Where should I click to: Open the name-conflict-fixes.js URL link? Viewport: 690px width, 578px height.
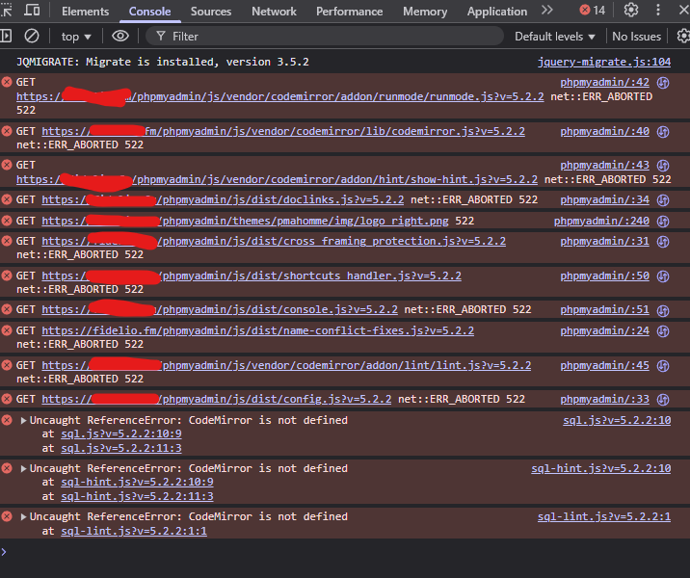[258, 330]
